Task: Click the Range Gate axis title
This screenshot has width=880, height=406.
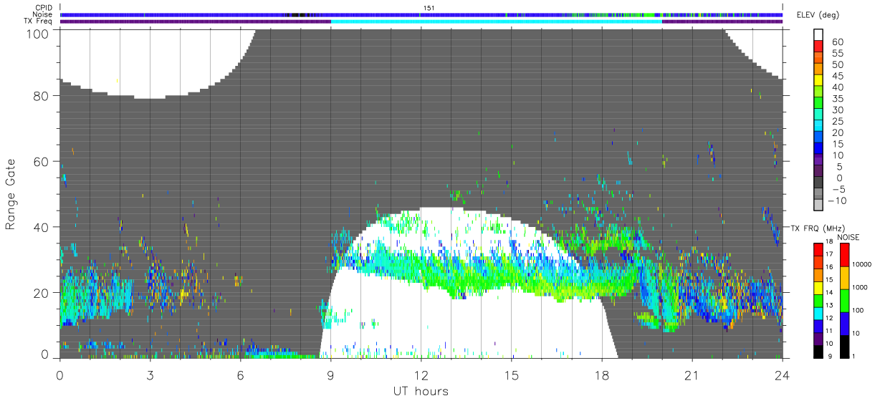Action: point(11,195)
